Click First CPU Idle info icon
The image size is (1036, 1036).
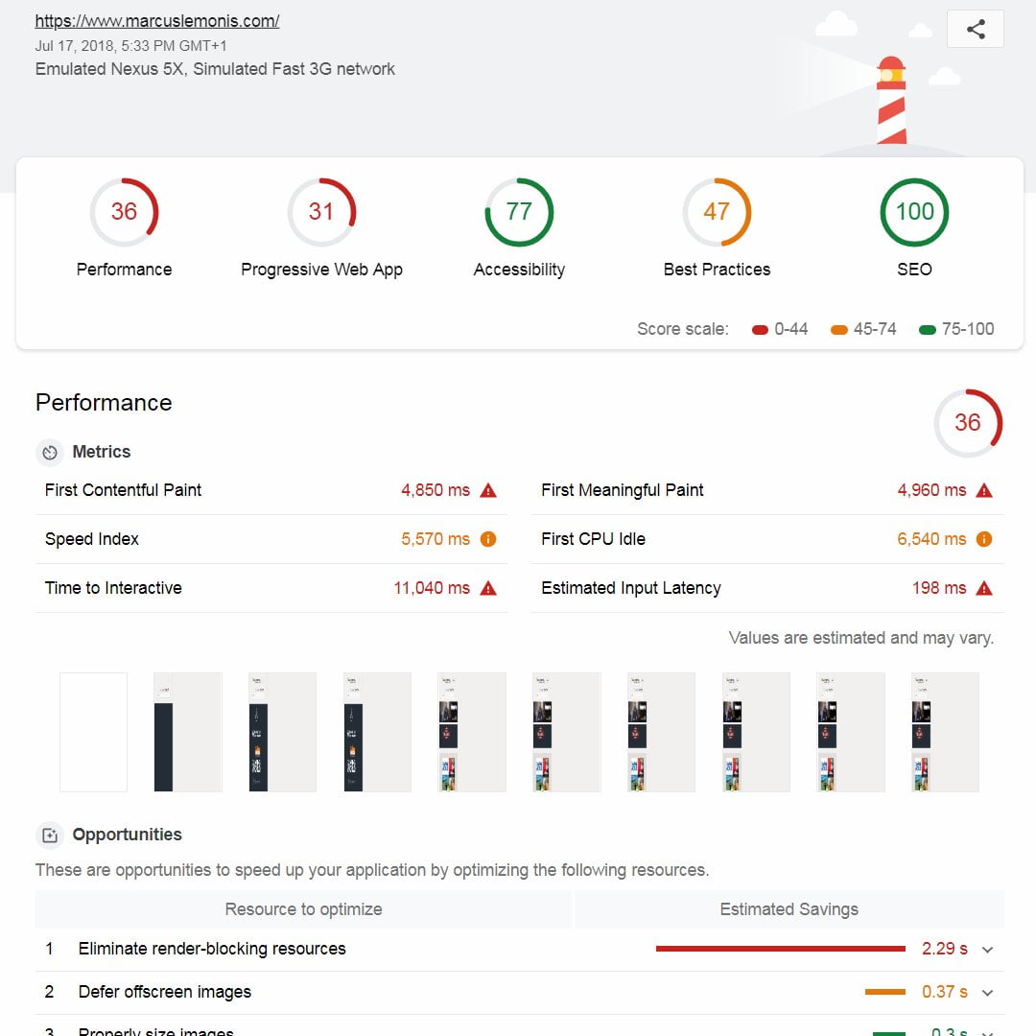(x=984, y=539)
